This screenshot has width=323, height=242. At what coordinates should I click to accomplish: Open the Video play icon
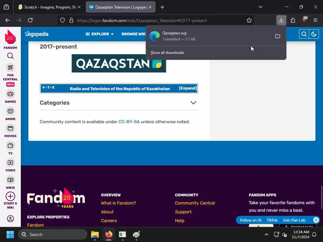point(10,163)
